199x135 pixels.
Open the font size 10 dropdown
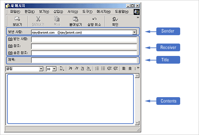click(x=54, y=69)
